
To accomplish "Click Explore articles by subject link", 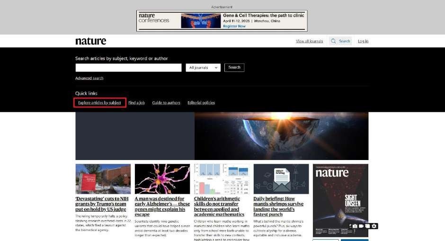I will [x=100, y=103].
